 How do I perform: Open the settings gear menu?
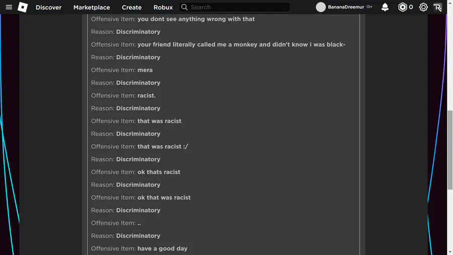point(423,7)
